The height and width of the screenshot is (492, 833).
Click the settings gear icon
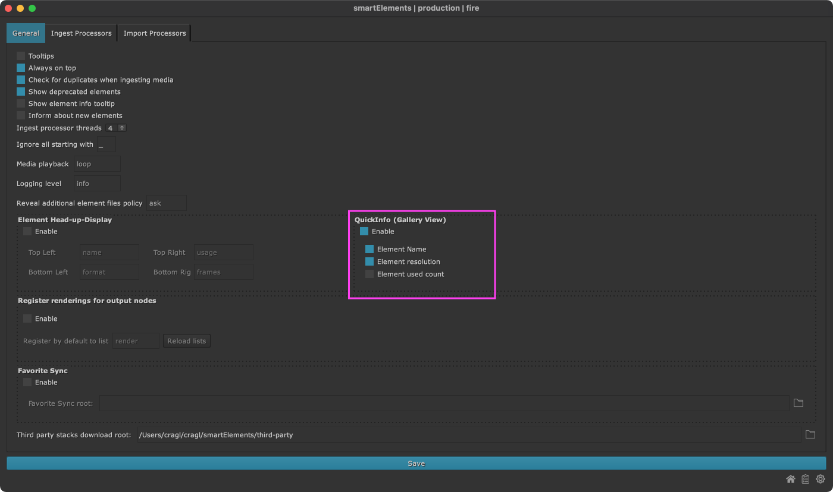821,480
